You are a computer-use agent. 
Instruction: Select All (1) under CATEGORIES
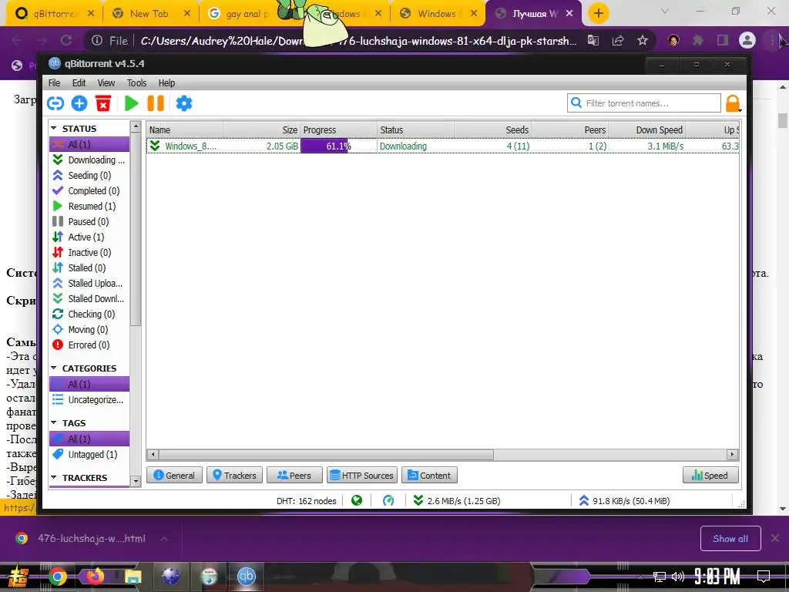point(89,384)
